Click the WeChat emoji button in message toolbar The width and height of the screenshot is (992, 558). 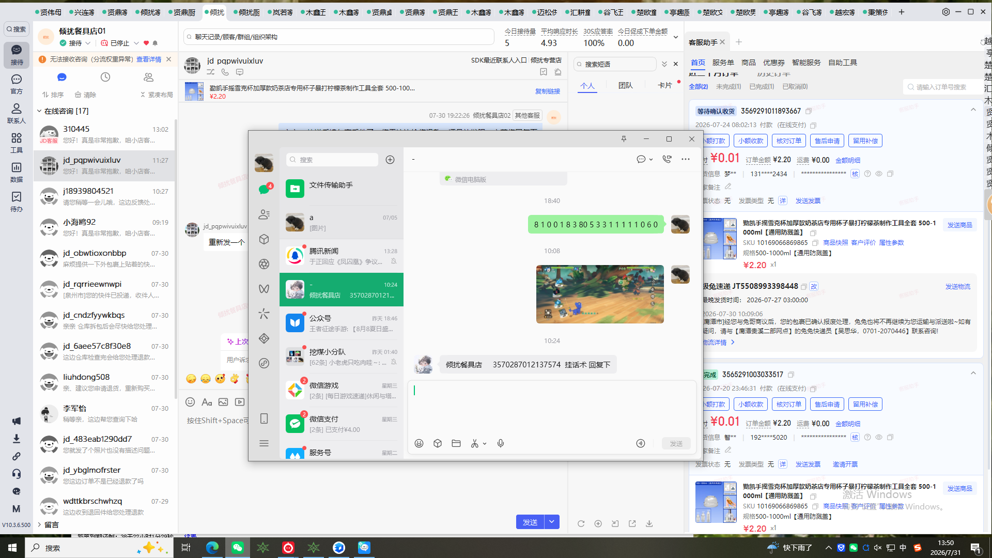pyautogui.click(x=419, y=443)
